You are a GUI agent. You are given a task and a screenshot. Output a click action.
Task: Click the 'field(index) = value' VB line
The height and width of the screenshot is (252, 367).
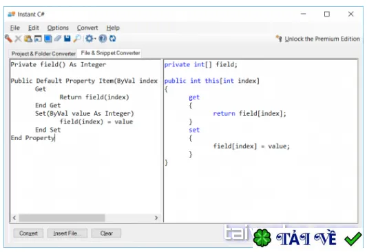tap(96, 122)
